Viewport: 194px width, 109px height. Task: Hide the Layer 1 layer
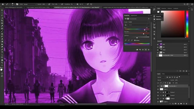[158, 89]
